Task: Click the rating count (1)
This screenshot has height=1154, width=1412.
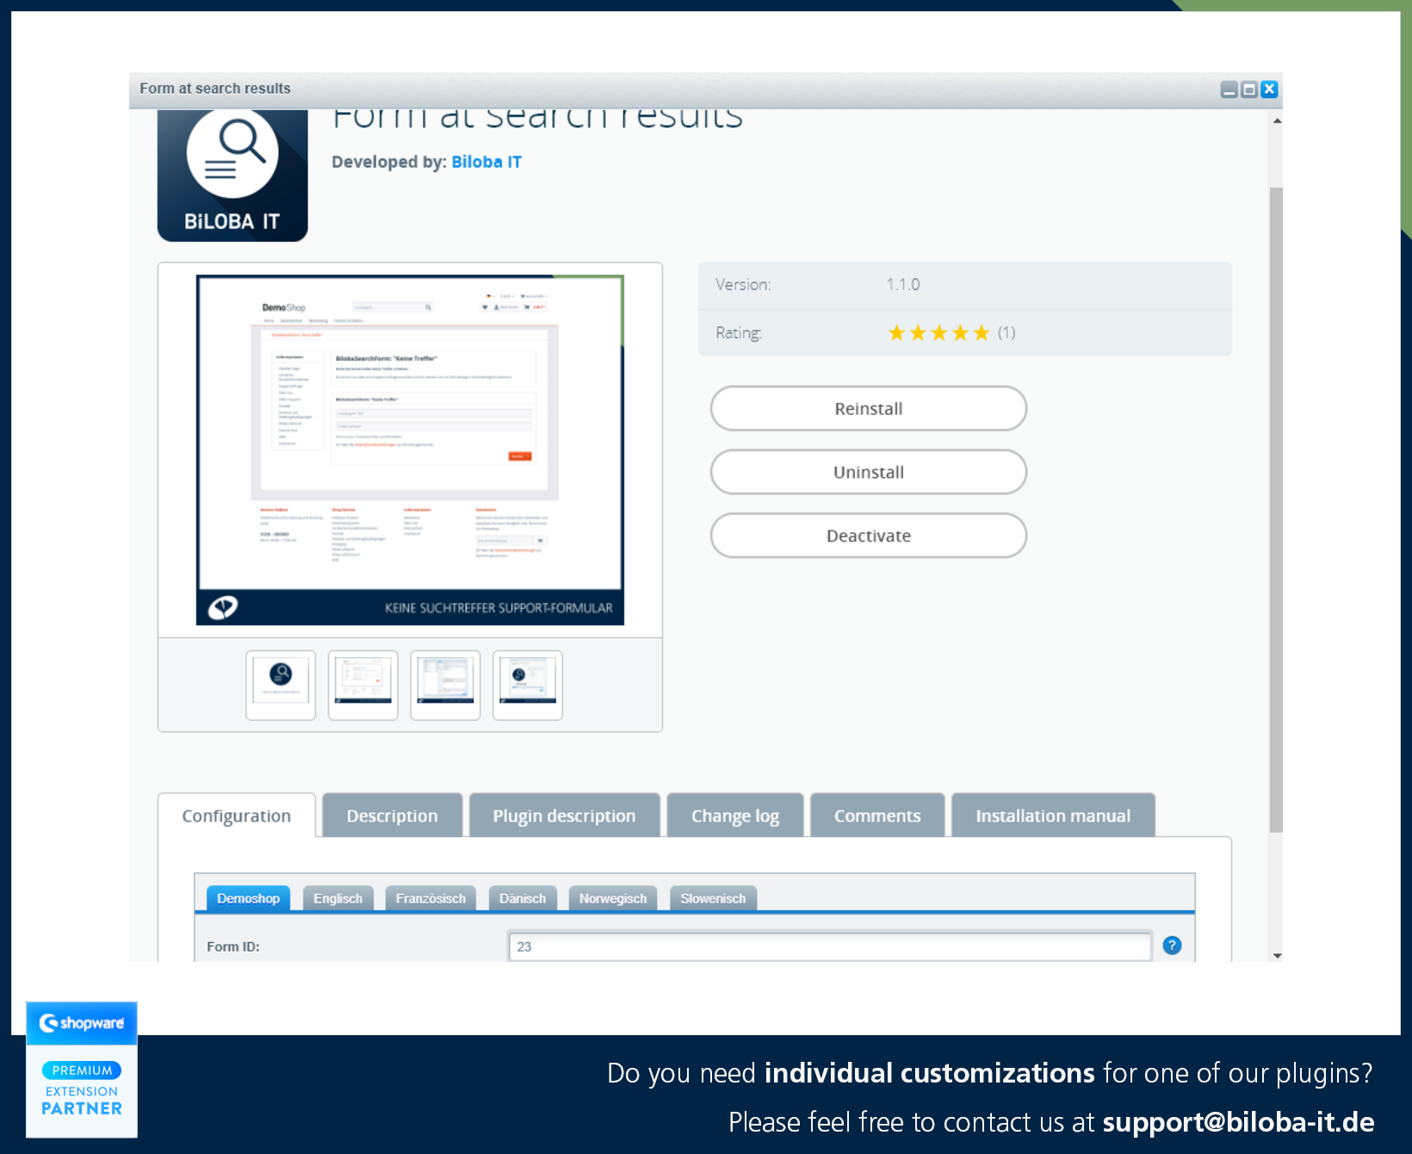Action: click(x=1006, y=333)
